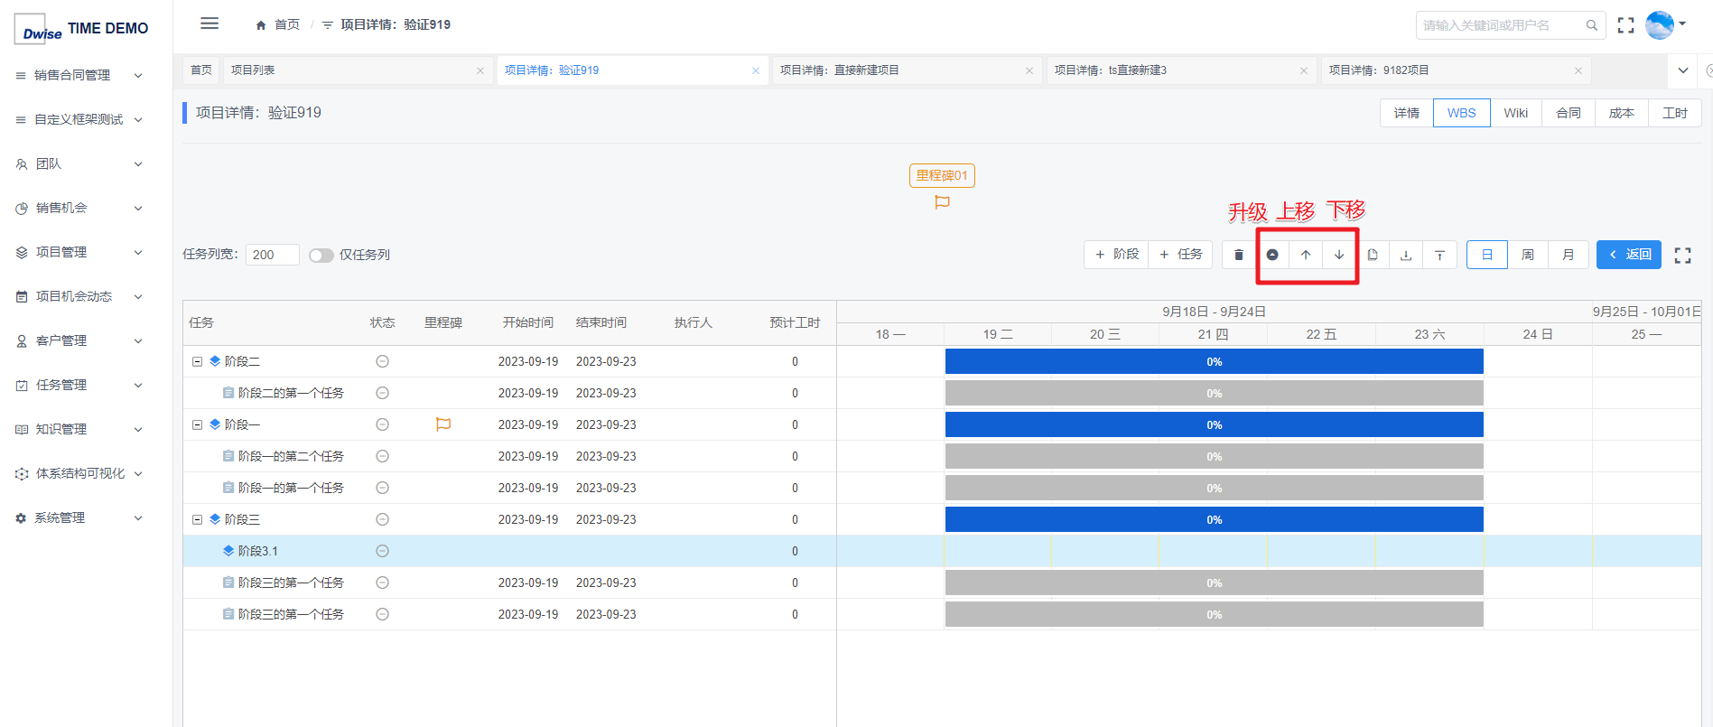Screen dimensions: 1713x727
Task: Click the 里程碑01 milestone label
Action: click(x=942, y=175)
